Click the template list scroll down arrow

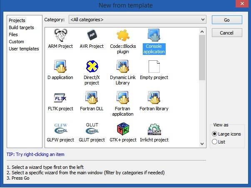[x=202, y=143]
